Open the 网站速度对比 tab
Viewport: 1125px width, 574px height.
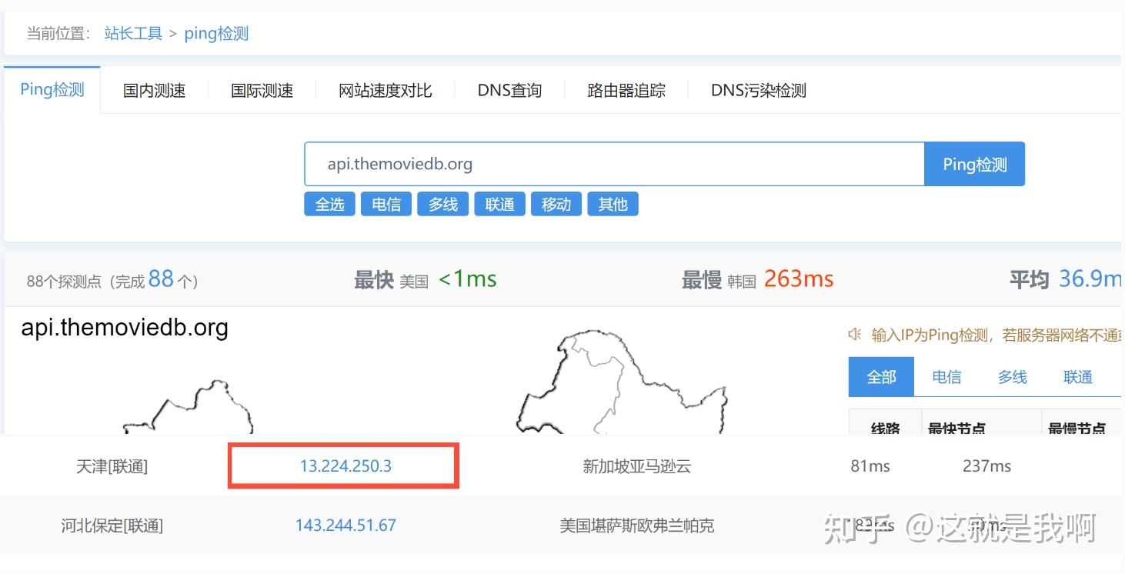384,90
